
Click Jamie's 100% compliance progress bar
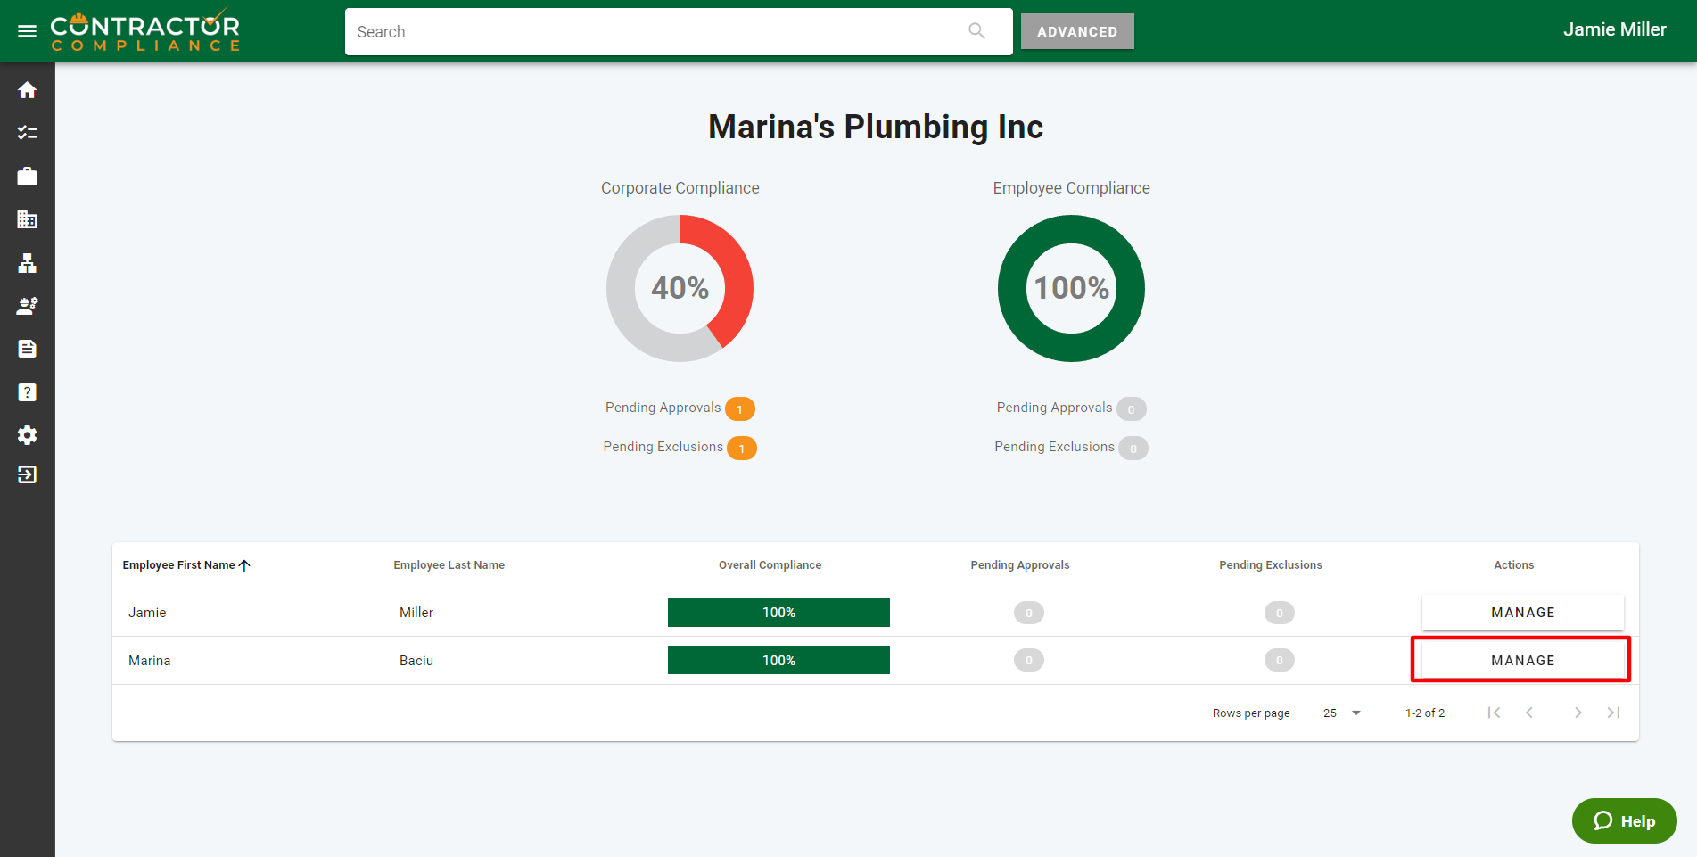778,613
